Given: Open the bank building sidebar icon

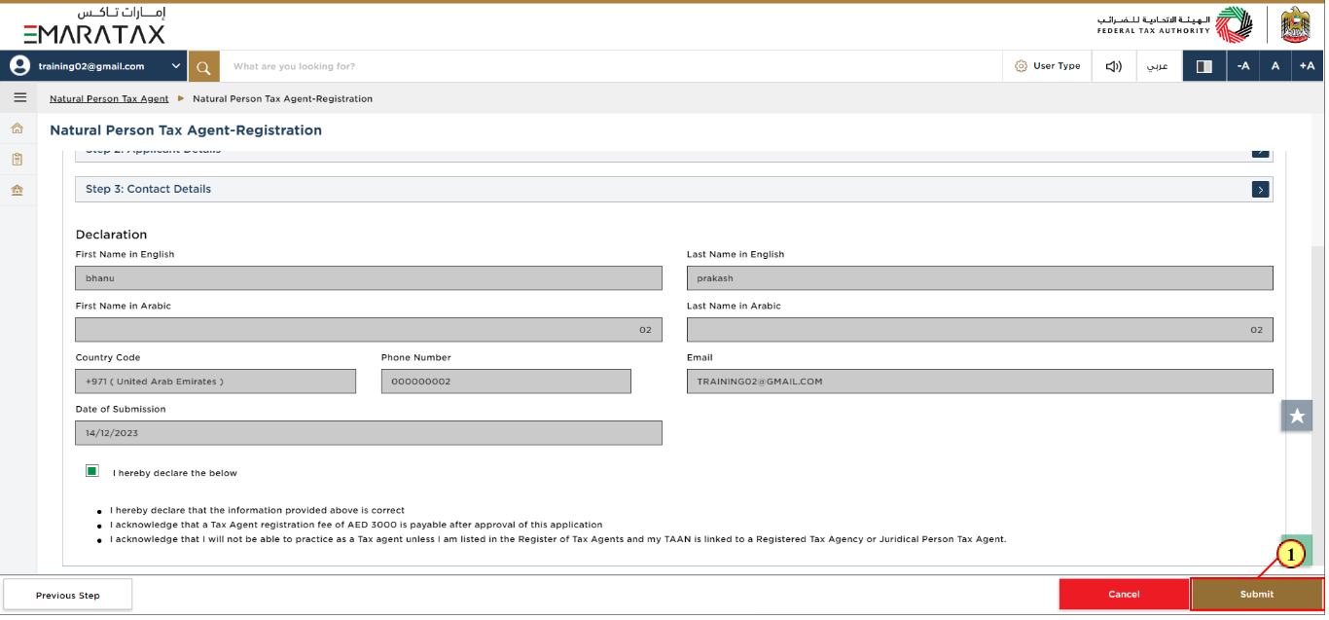Looking at the screenshot, I should (17, 190).
